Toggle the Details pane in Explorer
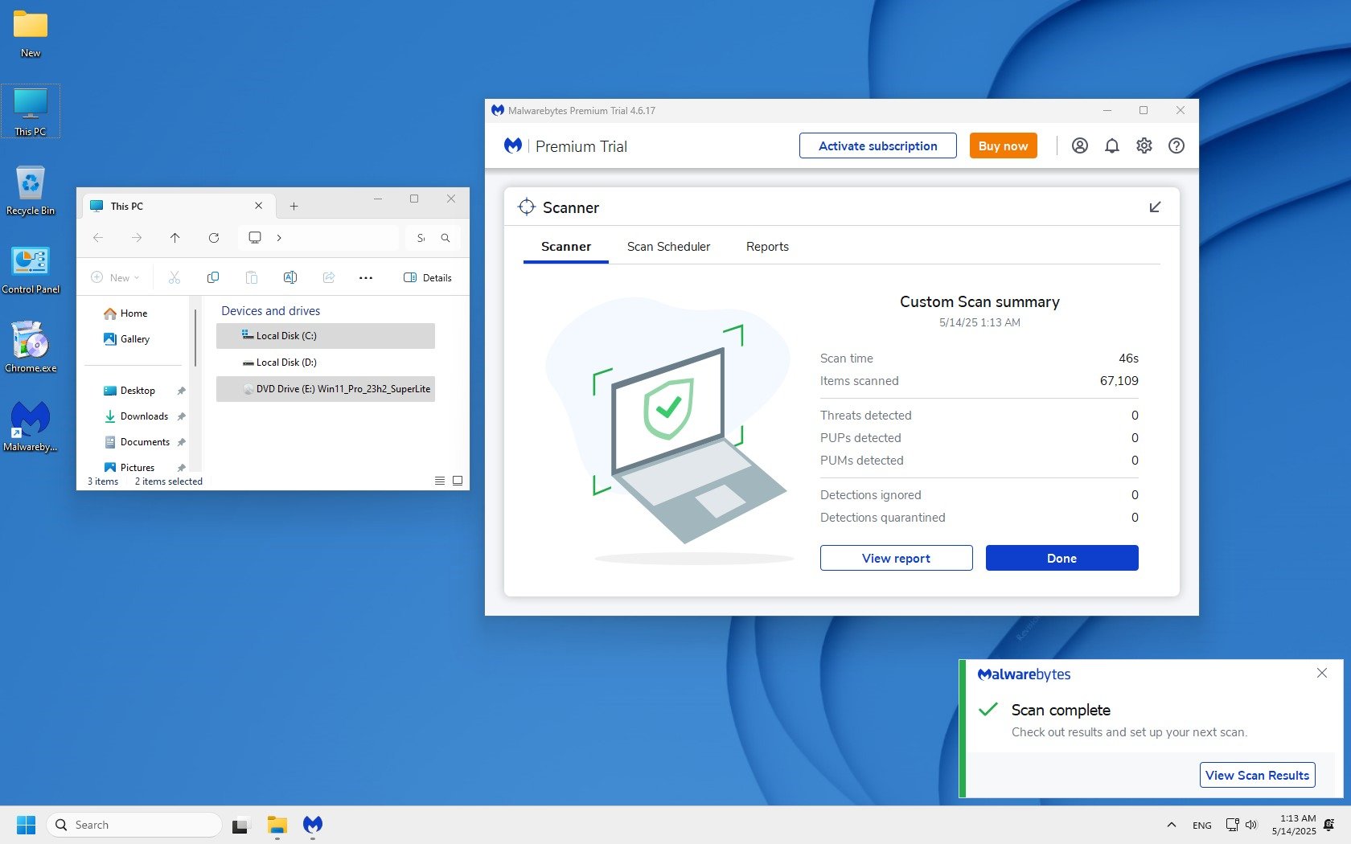 (428, 277)
